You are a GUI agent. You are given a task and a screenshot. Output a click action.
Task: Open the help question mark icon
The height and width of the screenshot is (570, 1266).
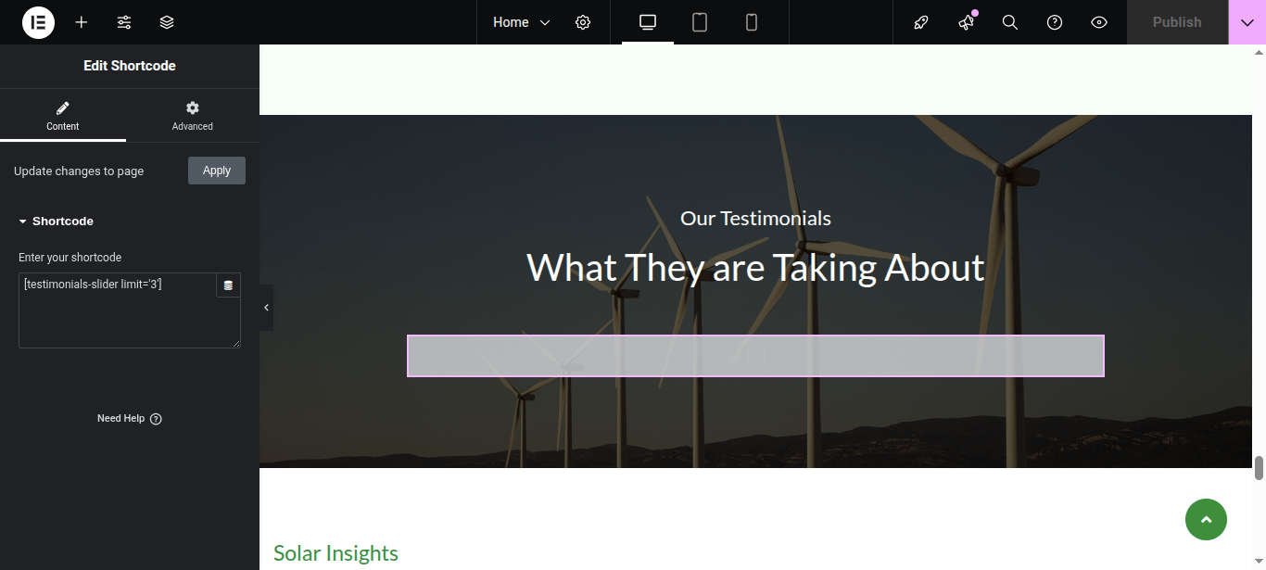1055,22
